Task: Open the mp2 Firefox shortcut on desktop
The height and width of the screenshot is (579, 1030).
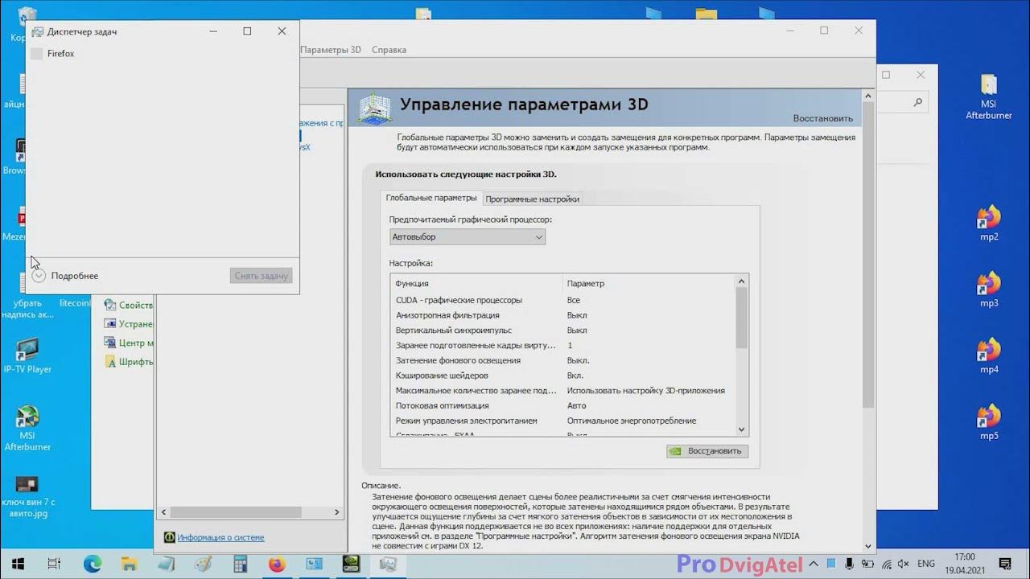Action: [989, 224]
